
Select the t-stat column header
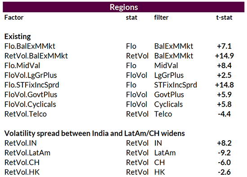[x=224, y=17]
